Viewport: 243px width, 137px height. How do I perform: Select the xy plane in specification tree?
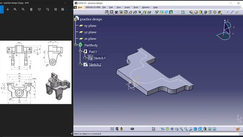pyautogui.click(x=90, y=26)
